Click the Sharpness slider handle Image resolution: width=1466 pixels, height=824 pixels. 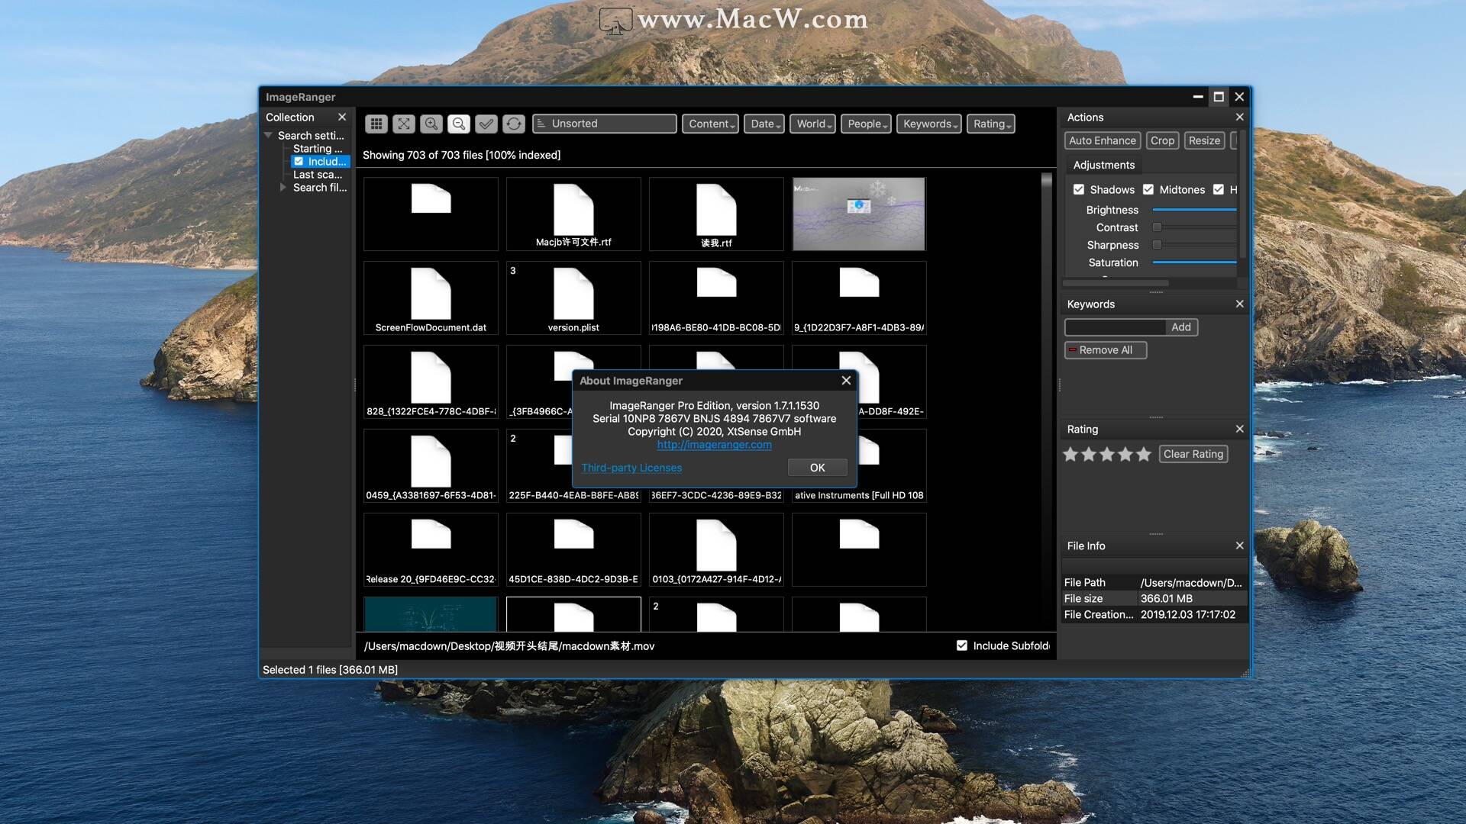tap(1157, 244)
